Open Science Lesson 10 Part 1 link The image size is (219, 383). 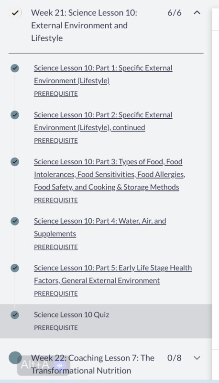(x=103, y=74)
